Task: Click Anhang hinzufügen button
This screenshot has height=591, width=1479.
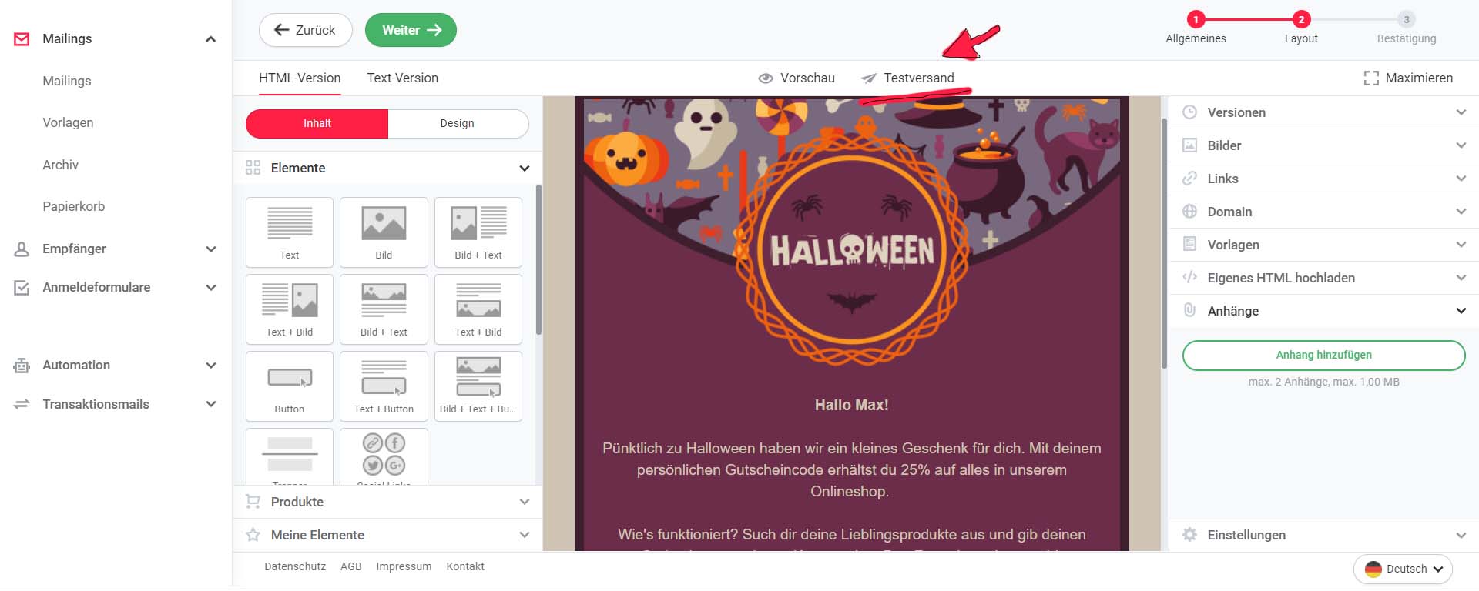Action: (x=1323, y=355)
